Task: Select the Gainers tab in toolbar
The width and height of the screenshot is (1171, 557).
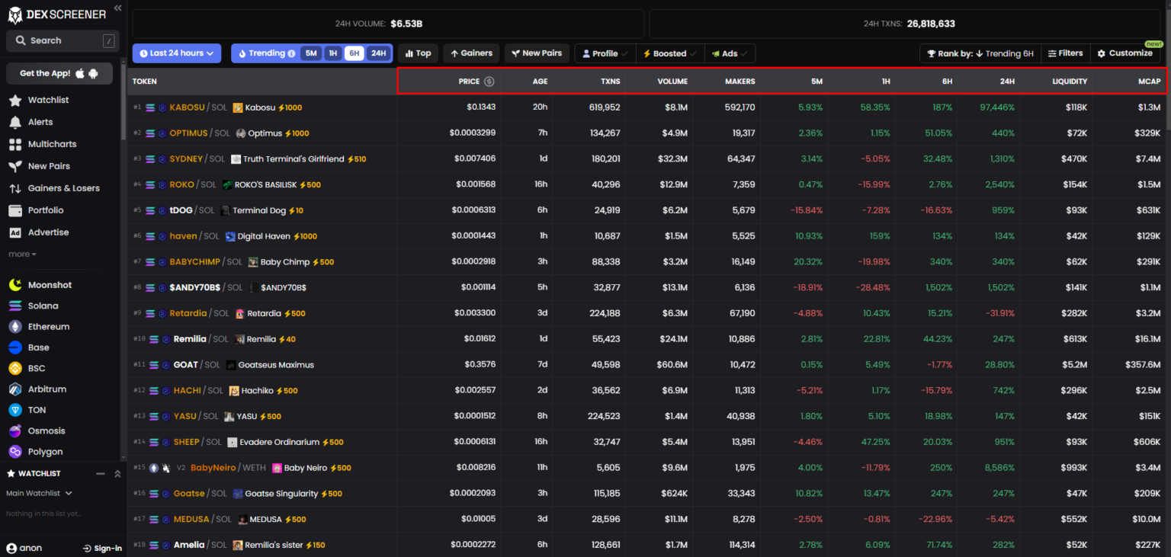Action: point(471,53)
